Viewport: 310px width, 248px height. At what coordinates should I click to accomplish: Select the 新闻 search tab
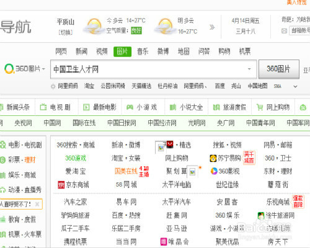pyautogui.click(x=81, y=51)
